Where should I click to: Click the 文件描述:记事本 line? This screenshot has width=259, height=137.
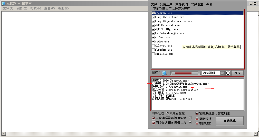point(163,96)
